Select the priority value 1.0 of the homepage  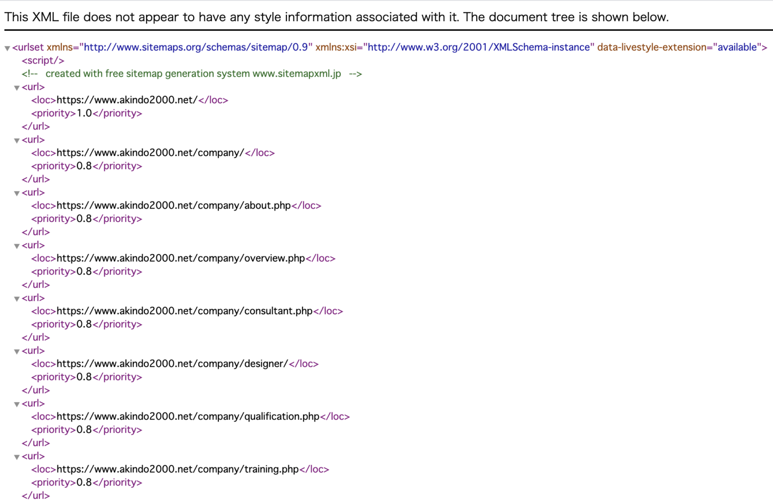point(84,113)
